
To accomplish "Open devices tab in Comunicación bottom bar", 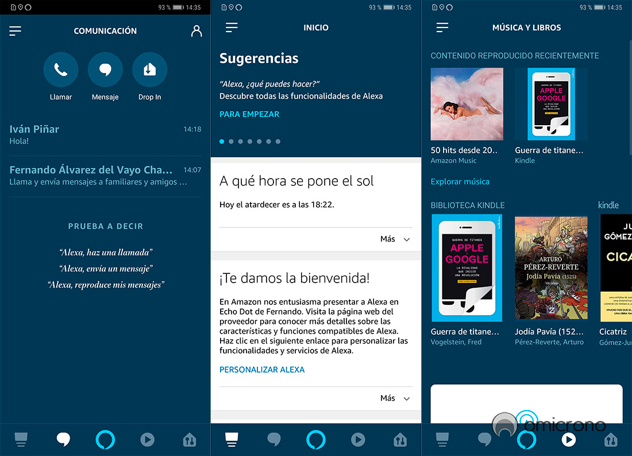I will point(190,439).
